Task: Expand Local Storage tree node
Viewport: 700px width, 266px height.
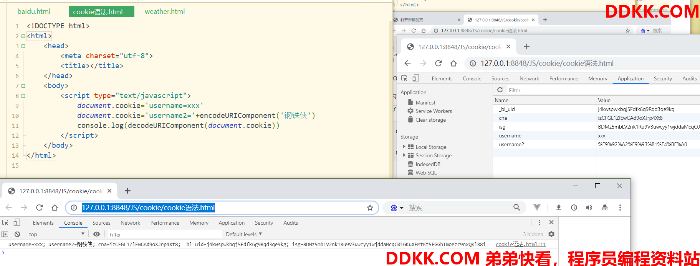Action: coord(404,147)
